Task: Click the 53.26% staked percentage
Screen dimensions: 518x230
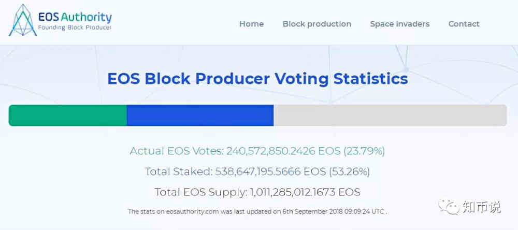Action: click(349, 171)
